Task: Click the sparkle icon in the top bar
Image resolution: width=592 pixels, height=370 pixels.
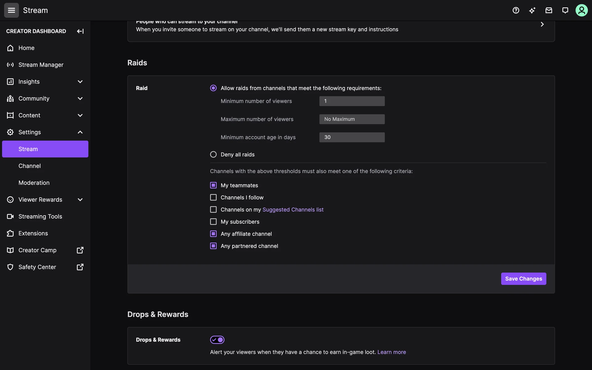Action: (532, 10)
